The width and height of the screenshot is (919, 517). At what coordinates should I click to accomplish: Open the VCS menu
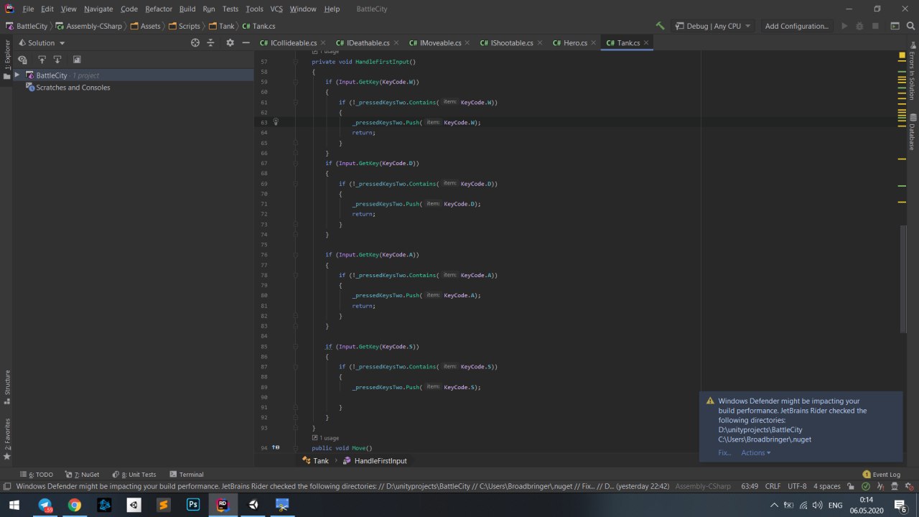tap(276, 9)
